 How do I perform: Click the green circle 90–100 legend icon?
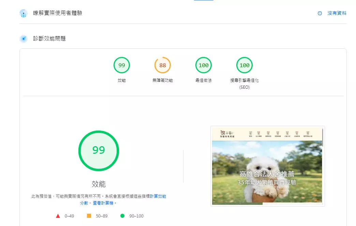point(122,216)
